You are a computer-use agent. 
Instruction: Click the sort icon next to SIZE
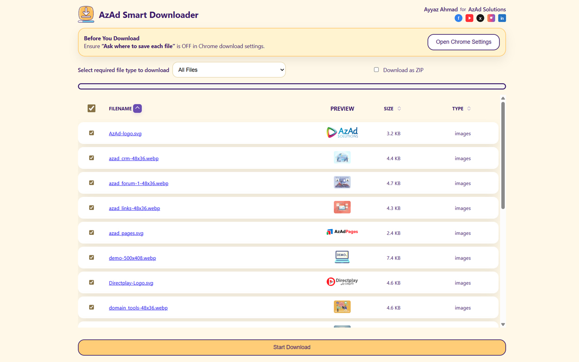pos(399,109)
